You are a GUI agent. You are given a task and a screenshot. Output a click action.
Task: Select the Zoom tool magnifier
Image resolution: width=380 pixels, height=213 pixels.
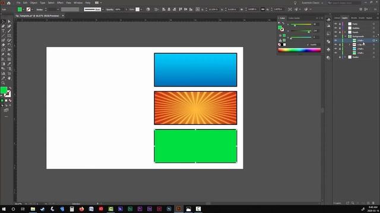pyautogui.click(x=4, y=83)
